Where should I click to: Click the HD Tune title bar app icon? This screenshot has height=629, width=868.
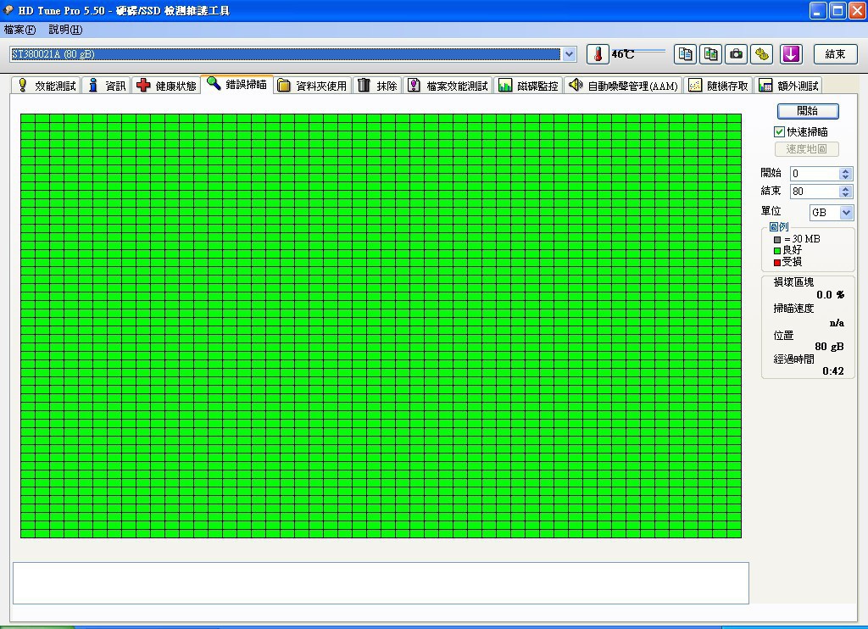(8, 10)
